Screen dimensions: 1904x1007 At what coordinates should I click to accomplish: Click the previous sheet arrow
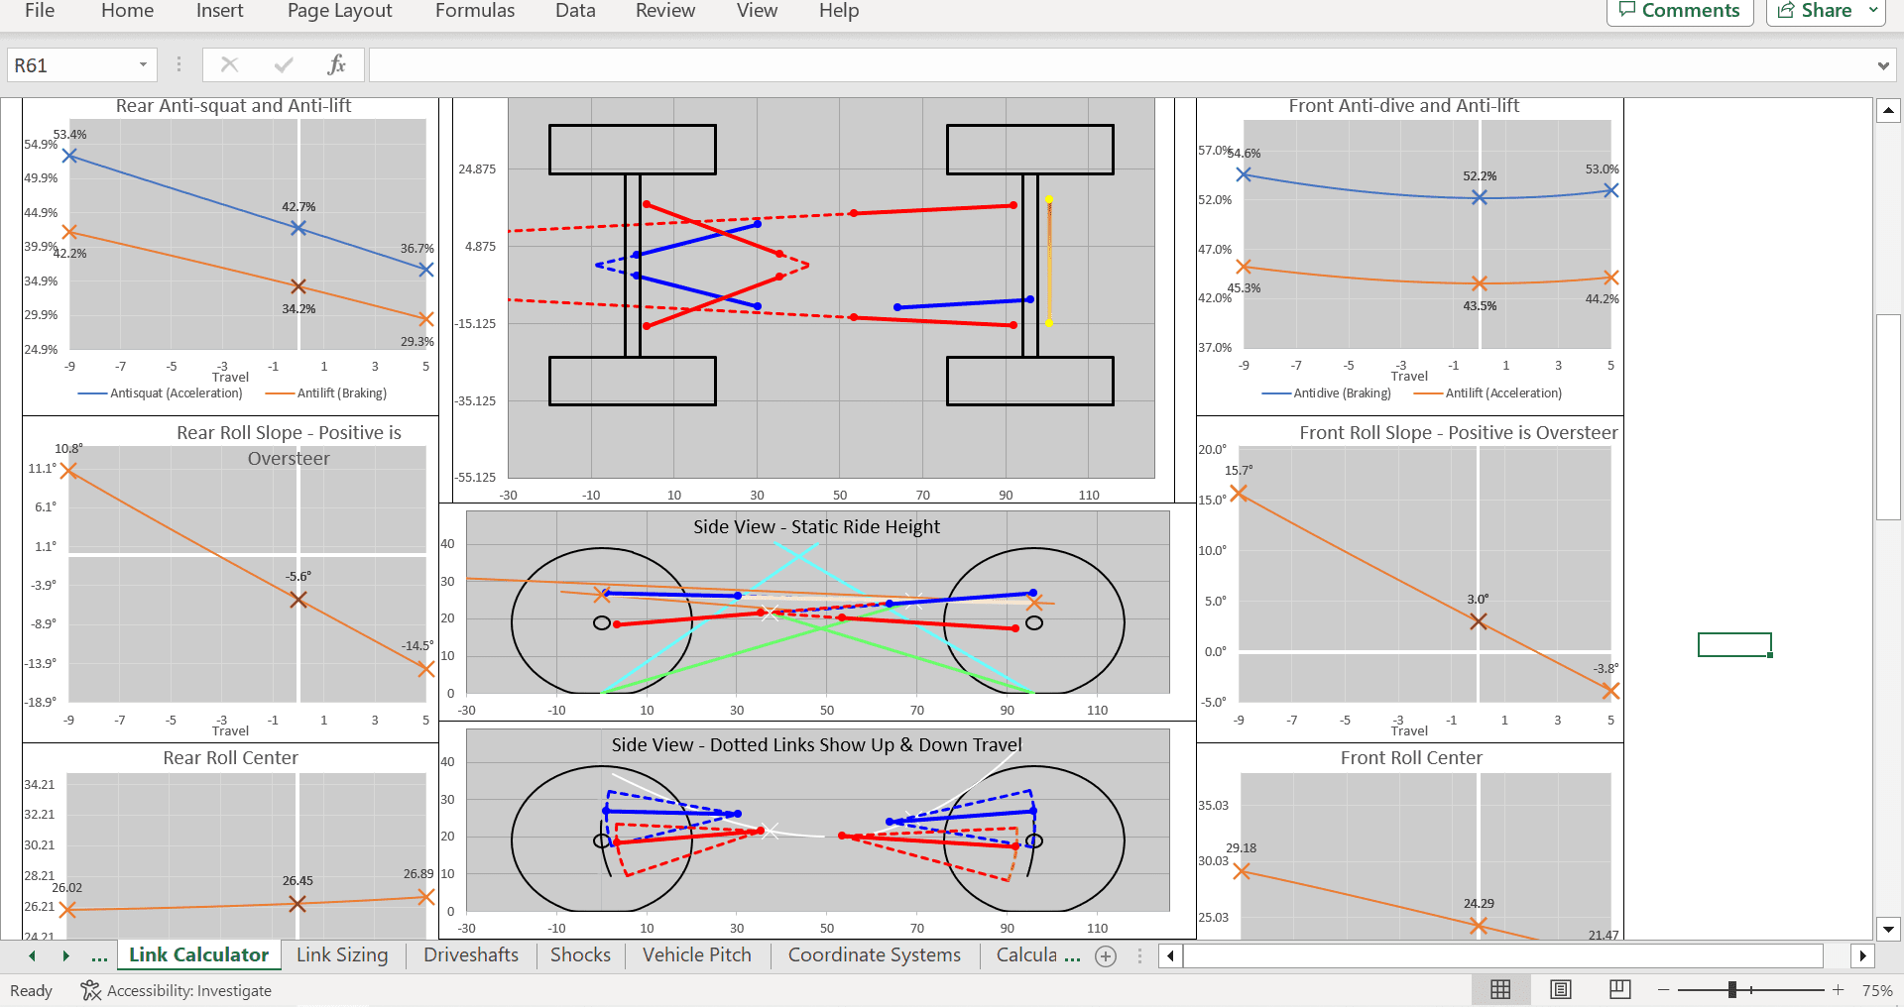(33, 955)
